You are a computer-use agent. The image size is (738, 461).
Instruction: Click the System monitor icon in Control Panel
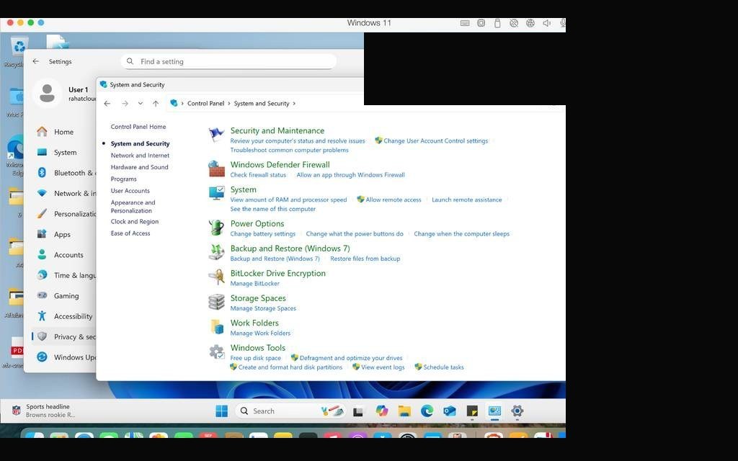216,193
